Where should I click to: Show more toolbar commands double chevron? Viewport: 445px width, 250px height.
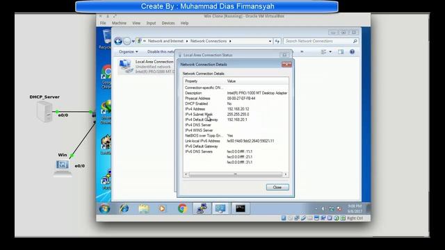302,52
